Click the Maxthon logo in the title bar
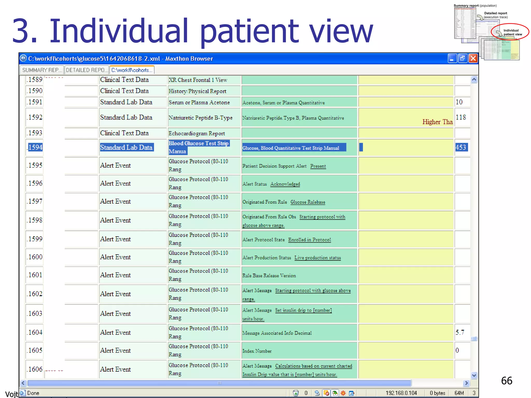Image resolution: width=531 pixels, height=398 pixels. [23, 58]
